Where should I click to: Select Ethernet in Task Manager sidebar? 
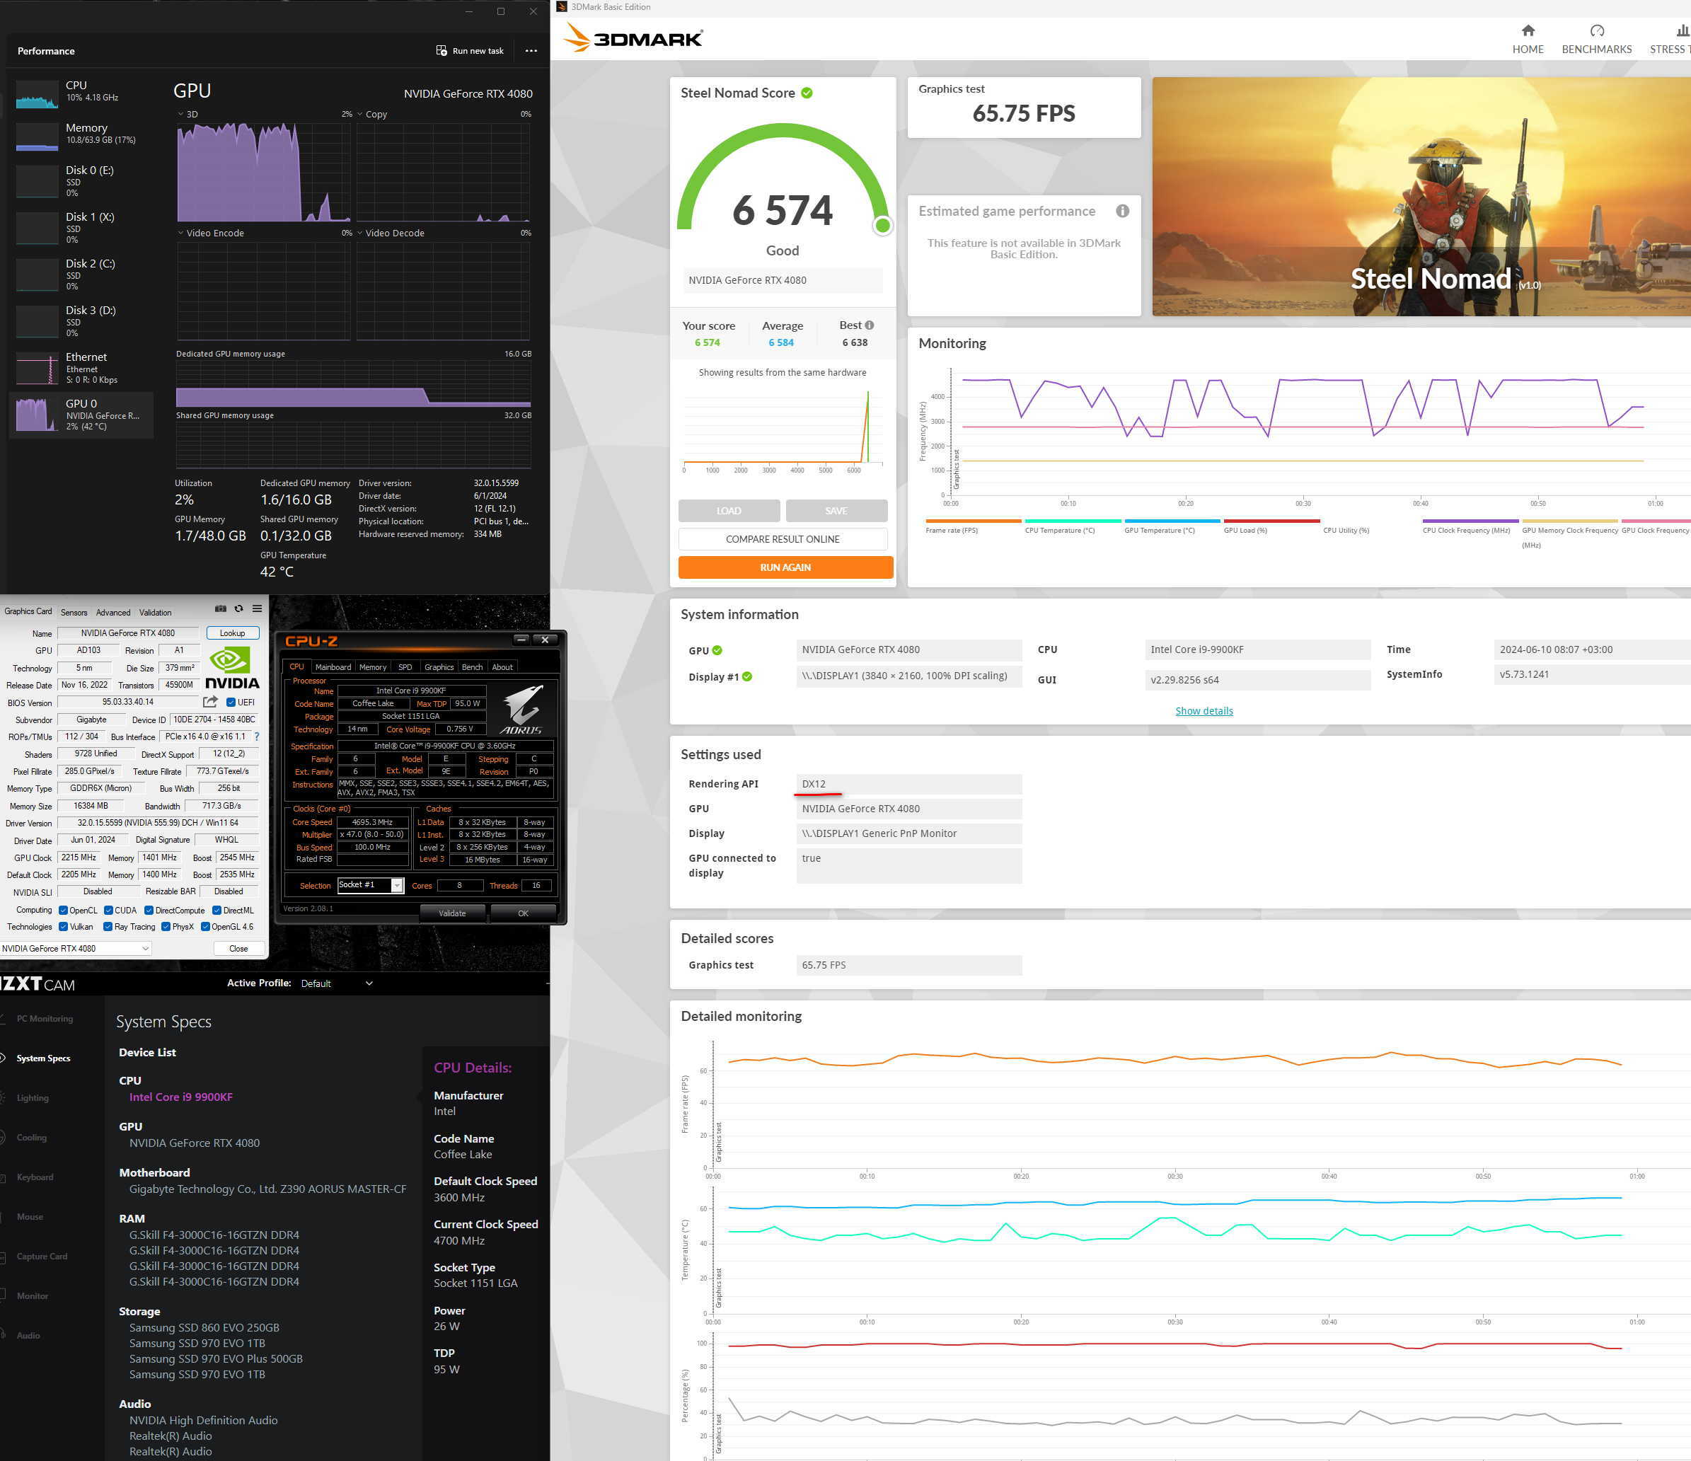[80, 368]
